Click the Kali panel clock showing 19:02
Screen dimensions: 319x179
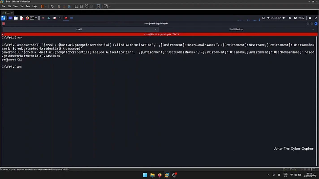coord(301,18)
